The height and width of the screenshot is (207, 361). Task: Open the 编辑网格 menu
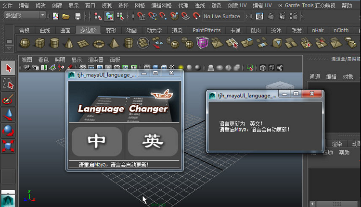pyautogui.click(x=161, y=5)
